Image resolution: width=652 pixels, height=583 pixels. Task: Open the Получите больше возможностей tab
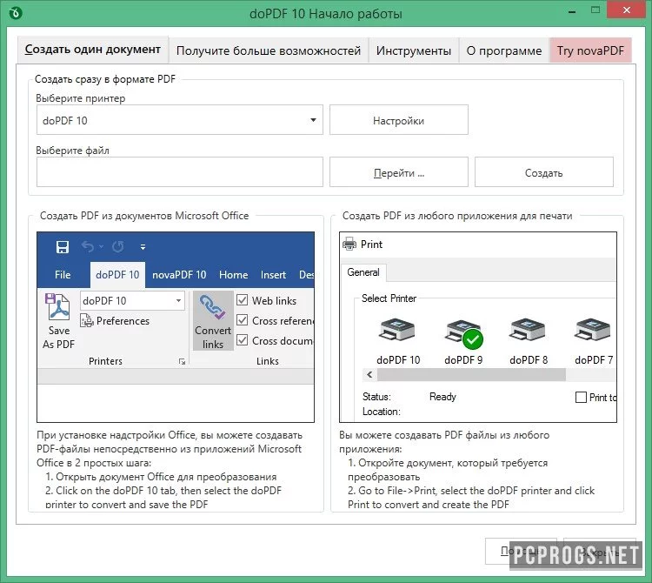tap(269, 50)
